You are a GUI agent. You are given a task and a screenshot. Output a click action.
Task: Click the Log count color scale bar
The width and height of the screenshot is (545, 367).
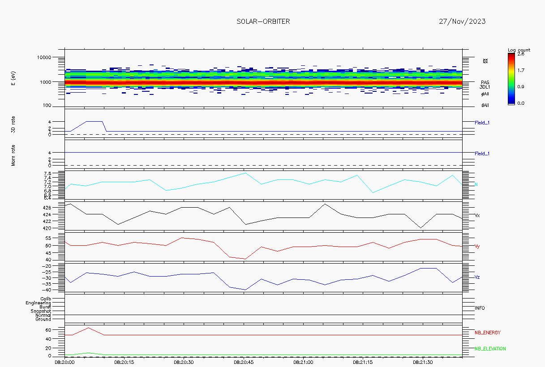(511, 79)
